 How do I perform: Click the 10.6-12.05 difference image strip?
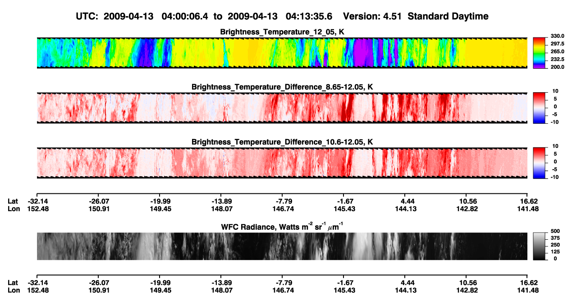pos(282,162)
